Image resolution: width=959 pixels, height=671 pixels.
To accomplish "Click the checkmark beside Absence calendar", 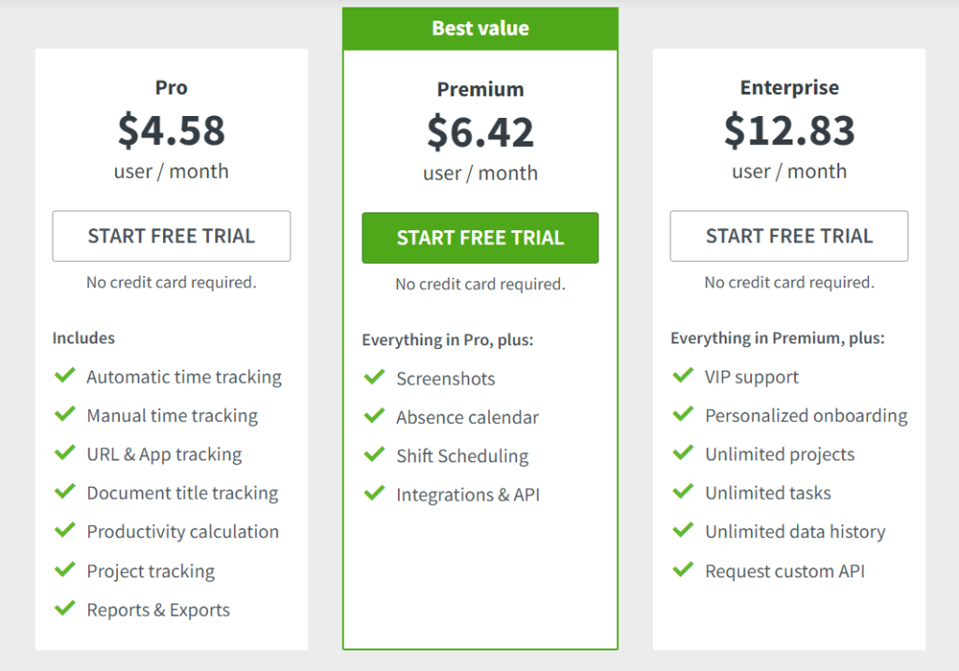I will (375, 416).
